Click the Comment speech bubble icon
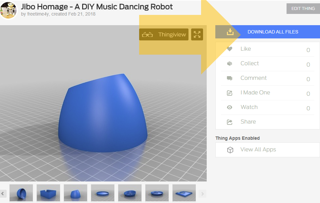 pyautogui.click(x=230, y=78)
